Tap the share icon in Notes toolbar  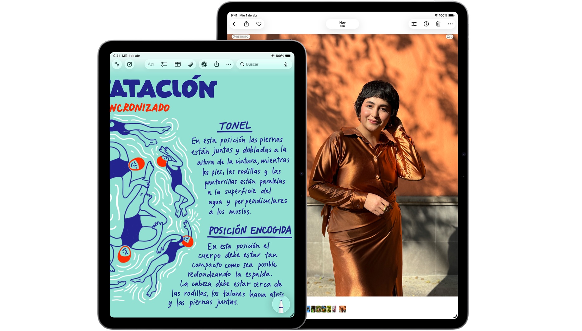217,64
